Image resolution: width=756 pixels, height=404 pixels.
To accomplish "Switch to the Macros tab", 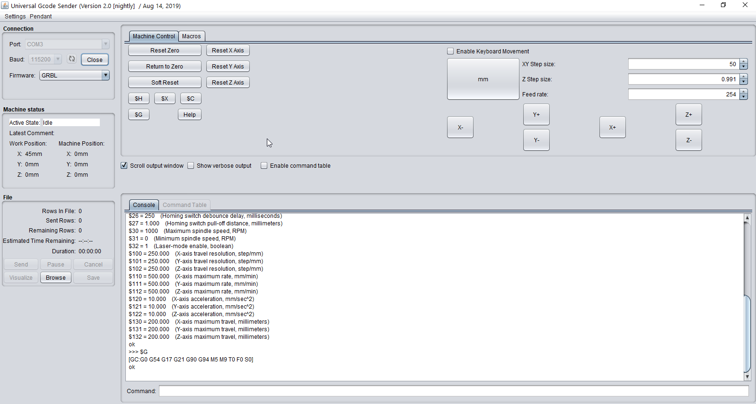I will 191,36.
